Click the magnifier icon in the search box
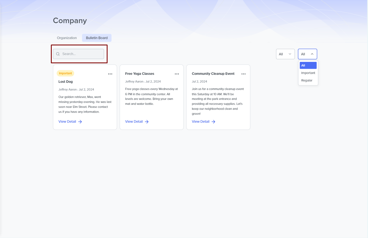The image size is (368, 238). click(x=58, y=54)
